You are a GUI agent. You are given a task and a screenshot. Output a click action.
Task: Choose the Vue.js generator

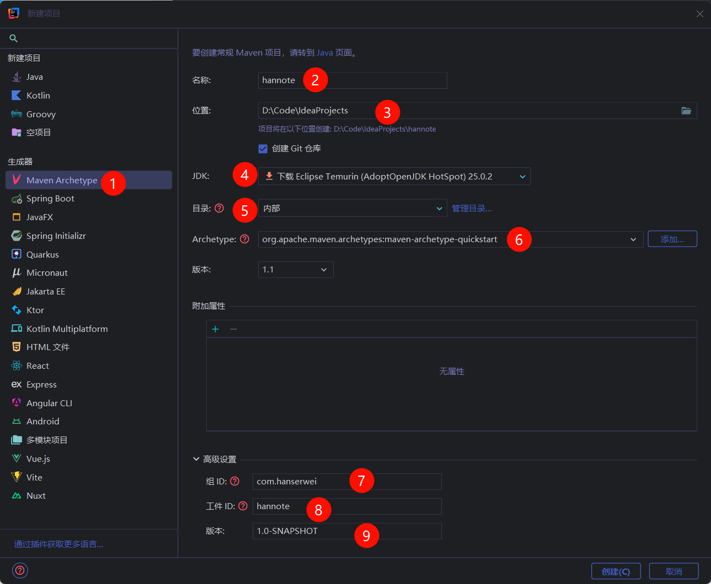(38, 459)
